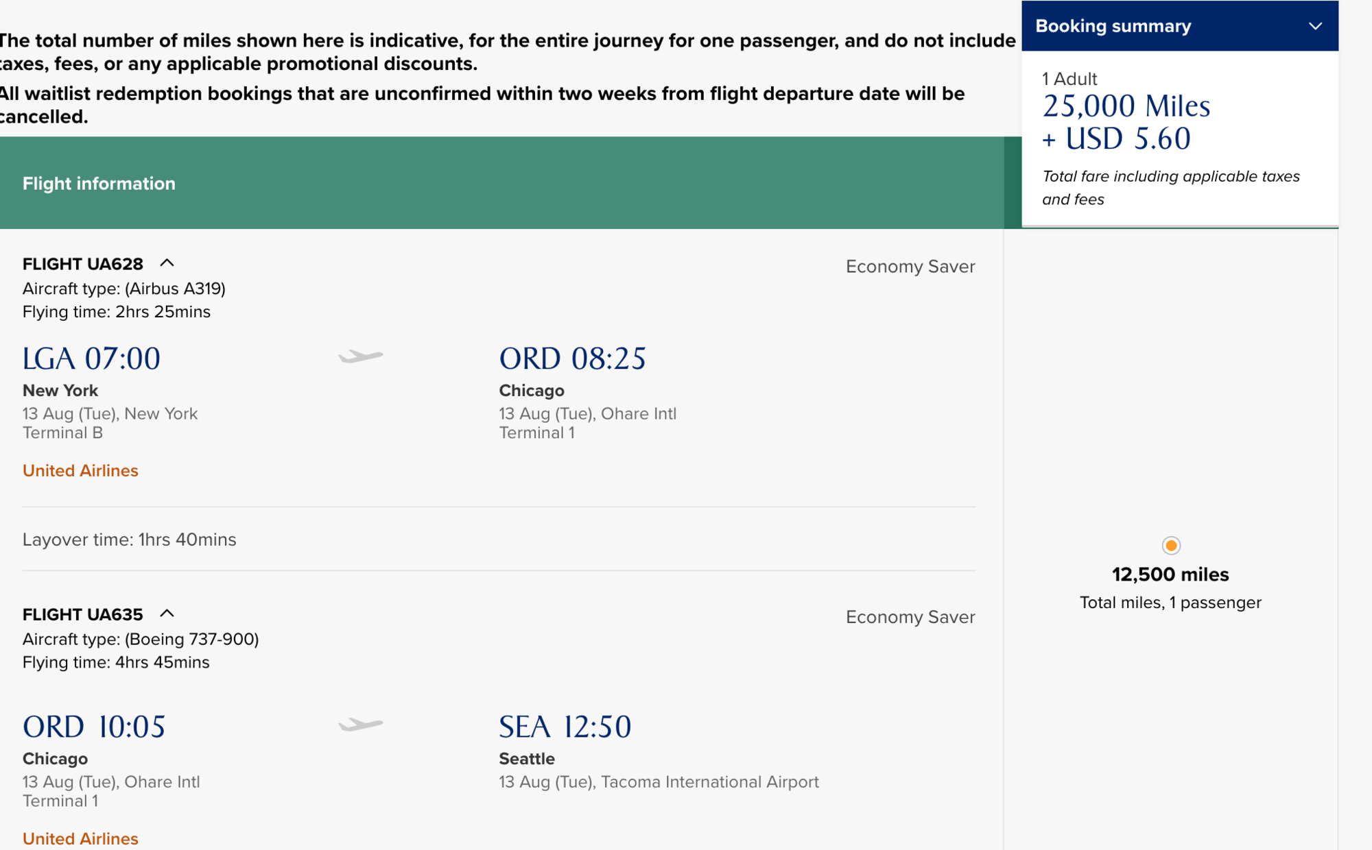The width and height of the screenshot is (1372, 850).
Task: Click the FLIGHT UA635 heading
Action: (x=83, y=614)
